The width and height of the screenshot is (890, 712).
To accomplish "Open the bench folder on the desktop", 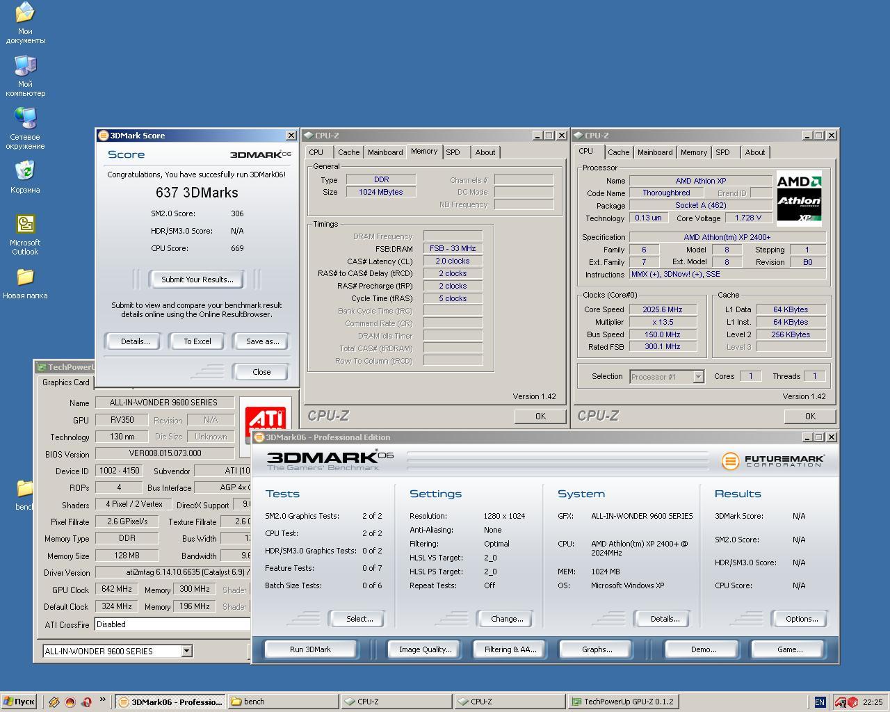I will click(25, 494).
